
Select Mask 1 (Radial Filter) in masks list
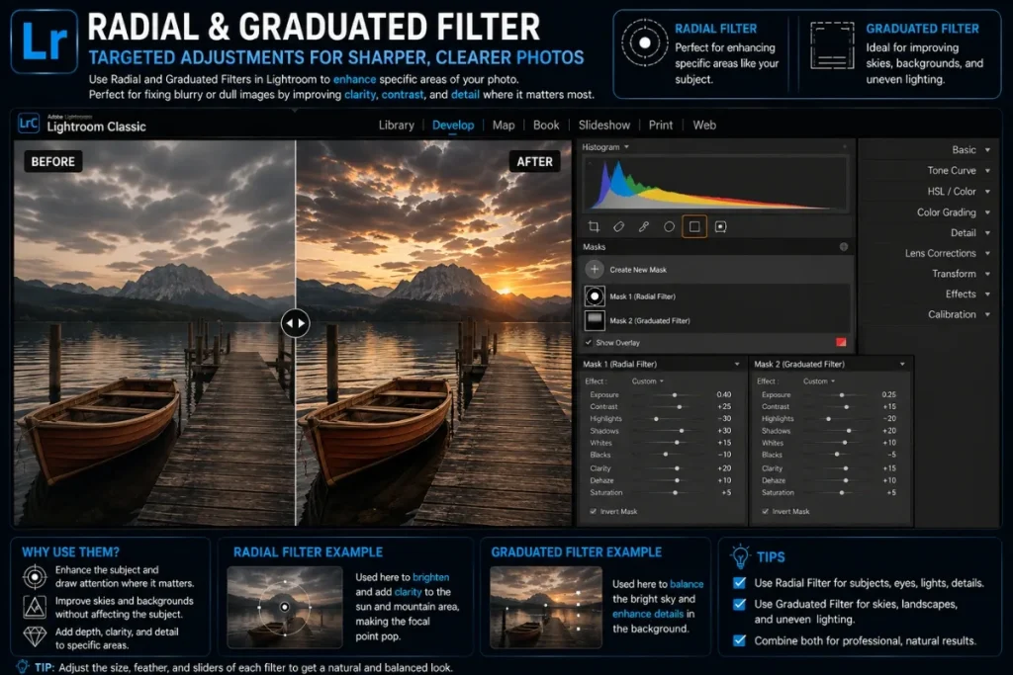[x=717, y=296]
